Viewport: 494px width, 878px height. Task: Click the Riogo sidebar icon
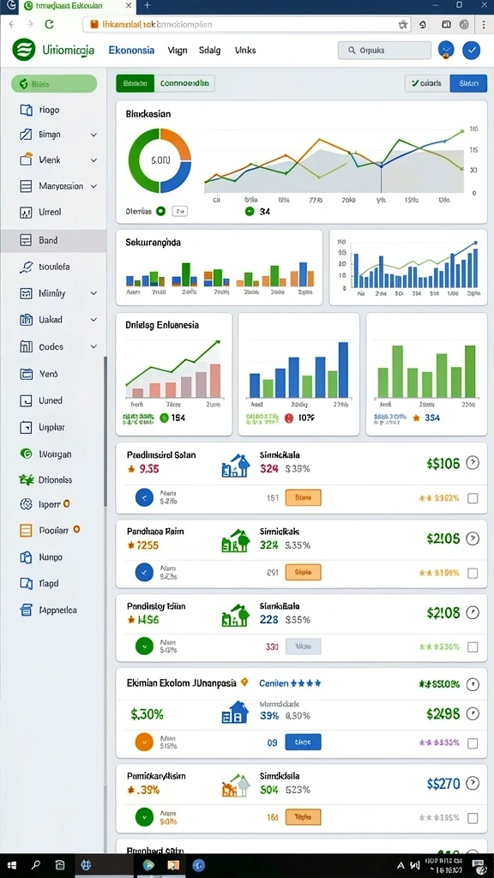[x=26, y=111]
